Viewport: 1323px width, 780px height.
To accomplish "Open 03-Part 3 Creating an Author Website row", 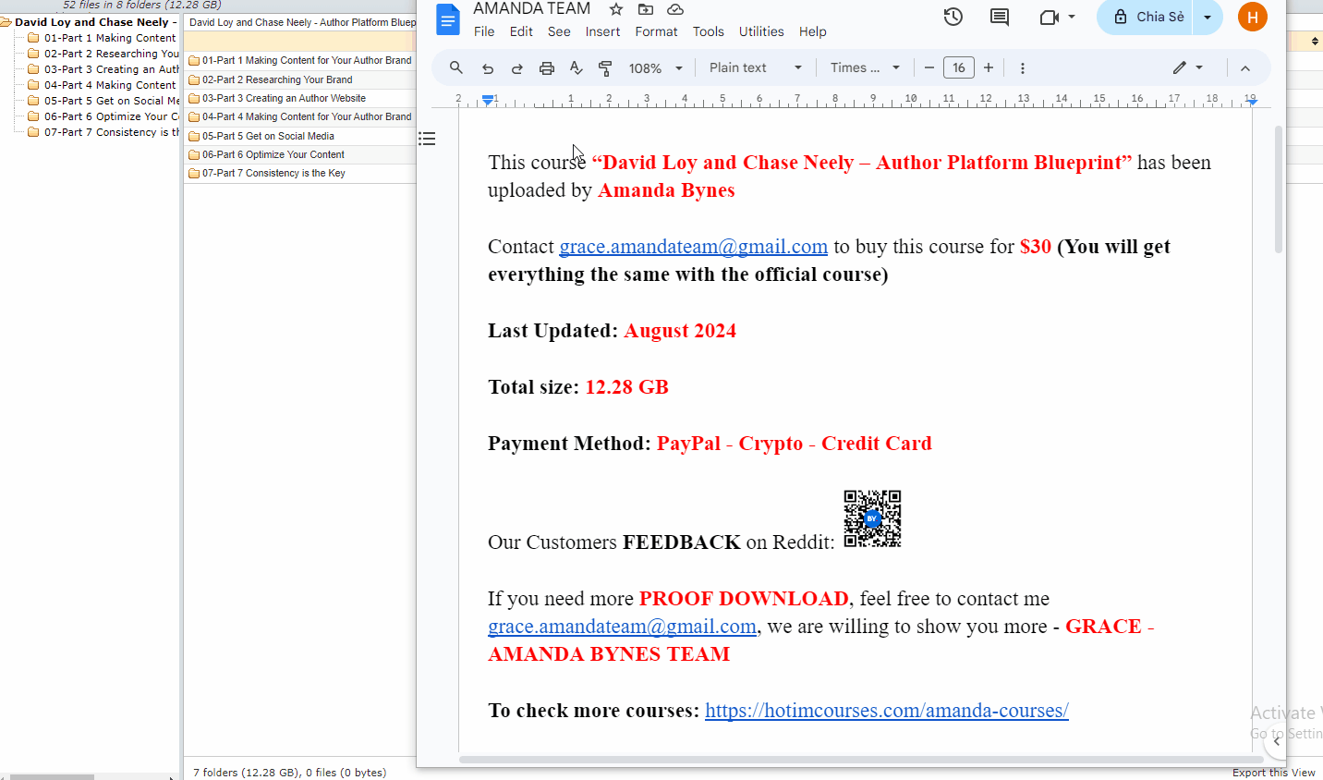I will coord(300,98).
